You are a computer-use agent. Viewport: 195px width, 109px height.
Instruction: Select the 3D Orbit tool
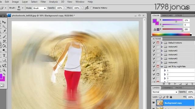[x=4, y=66]
